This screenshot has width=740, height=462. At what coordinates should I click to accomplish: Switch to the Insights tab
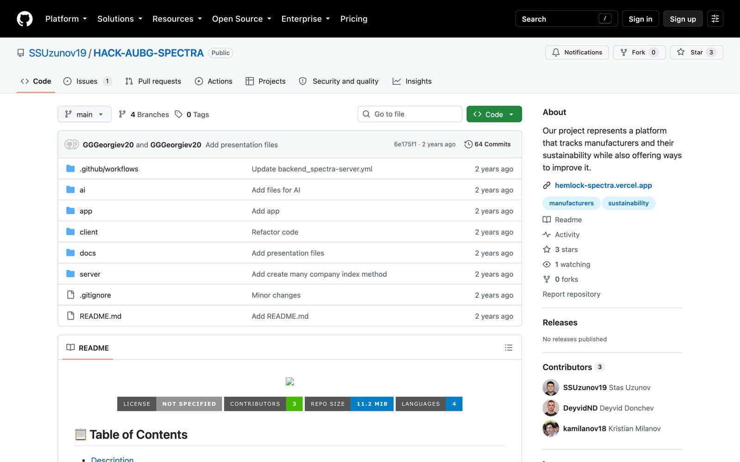tap(412, 81)
